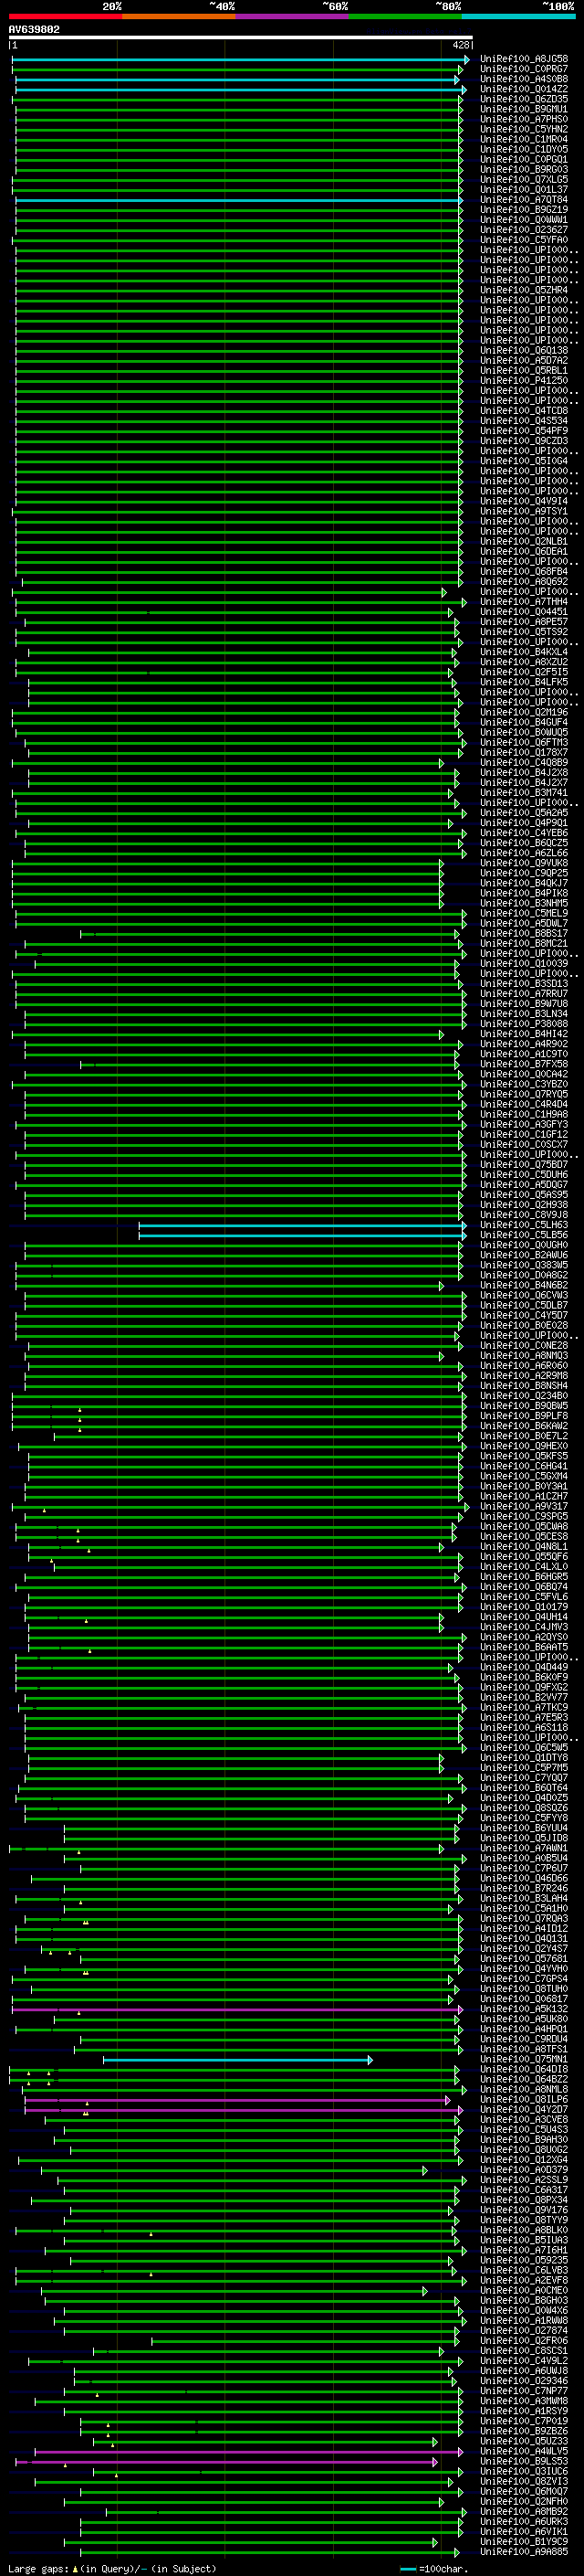
Task: Click the red 20% identity legend segment
Action: click(65, 16)
